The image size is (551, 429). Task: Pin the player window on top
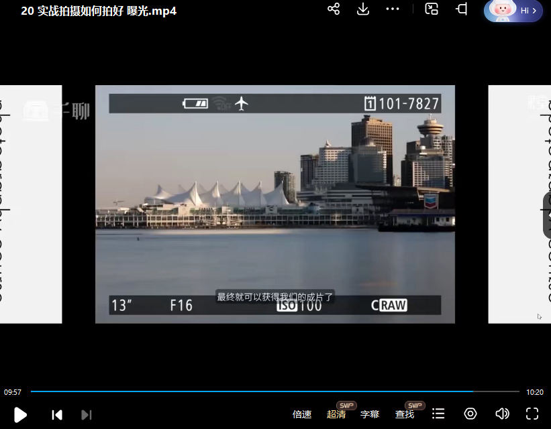(x=462, y=9)
